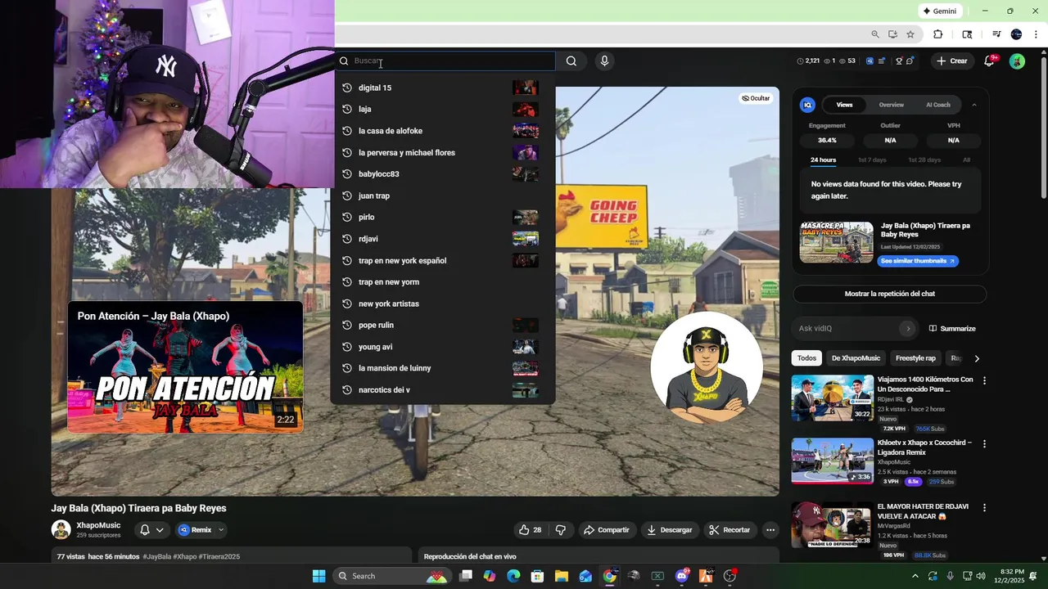Toggle subscription notification bell for XhapoMusic
The image size is (1048, 589).
point(145,530)
